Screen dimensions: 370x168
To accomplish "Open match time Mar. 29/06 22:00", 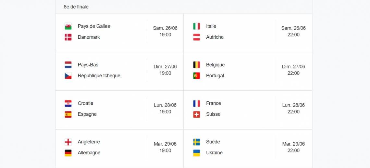I will pyautogui.click(x=293, y=147).
